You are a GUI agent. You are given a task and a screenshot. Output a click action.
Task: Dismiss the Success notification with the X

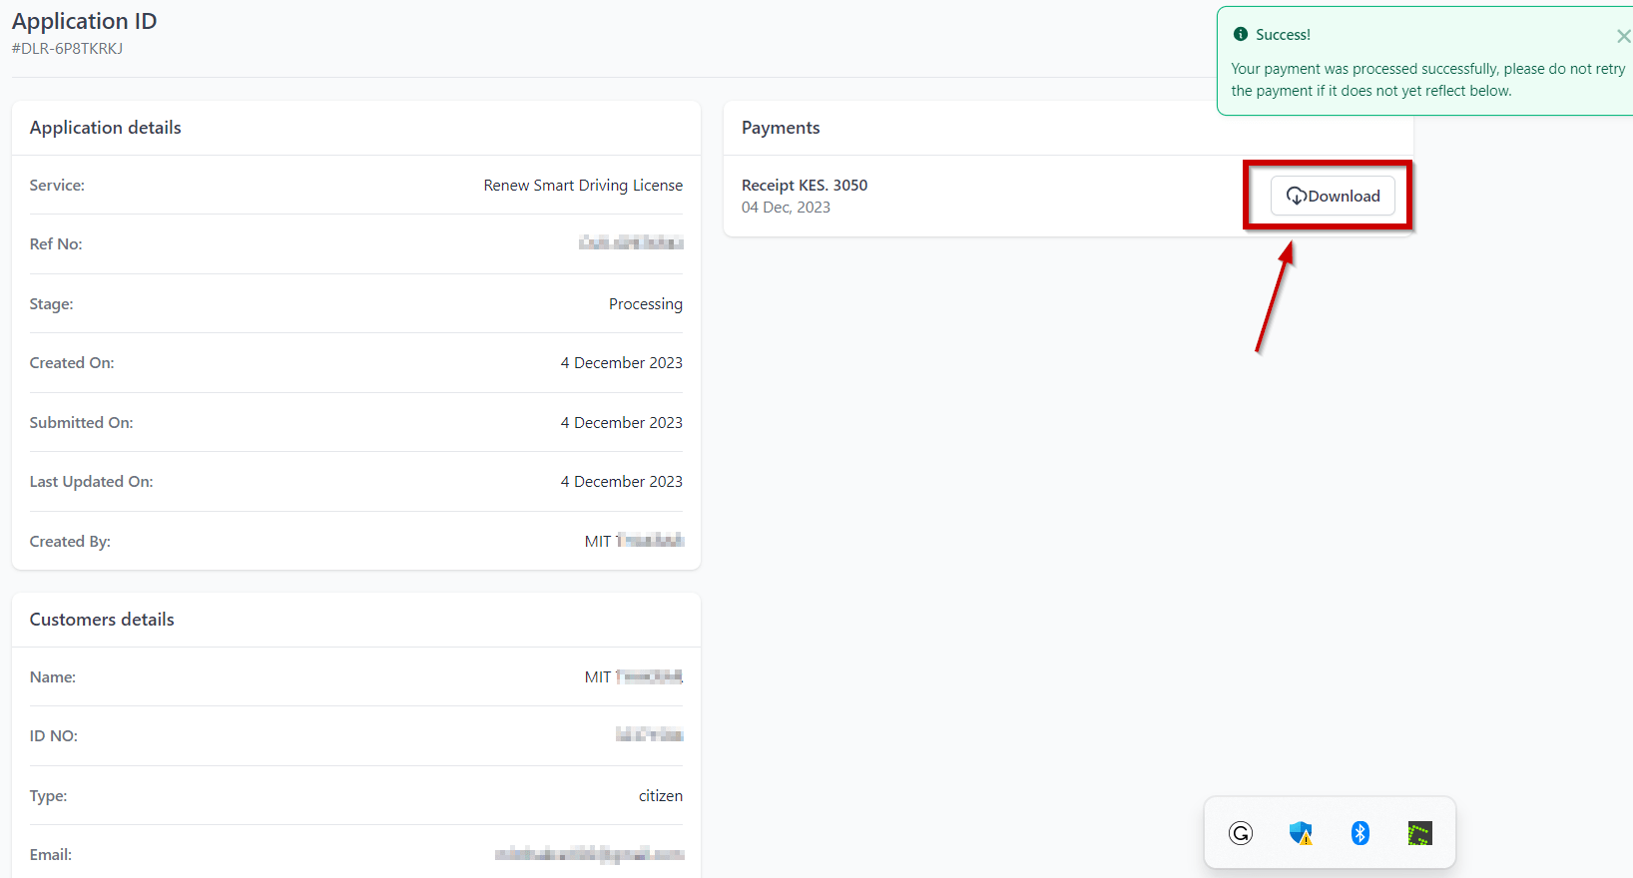[x=1623, y=36]
